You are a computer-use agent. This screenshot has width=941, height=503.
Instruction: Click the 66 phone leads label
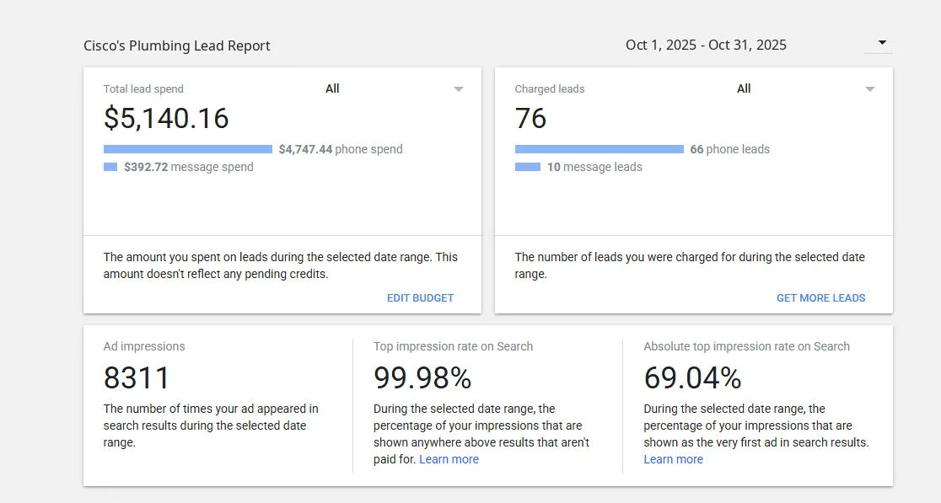tap(729, 149)
